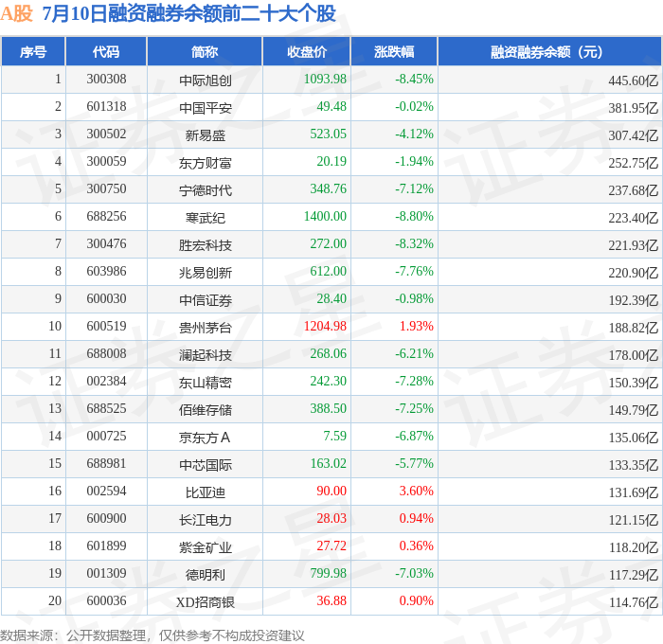Select the 涨跌幅 column header
Image resolution: width=663 pixels, height=644 pixels.
[x=394, y=51]
